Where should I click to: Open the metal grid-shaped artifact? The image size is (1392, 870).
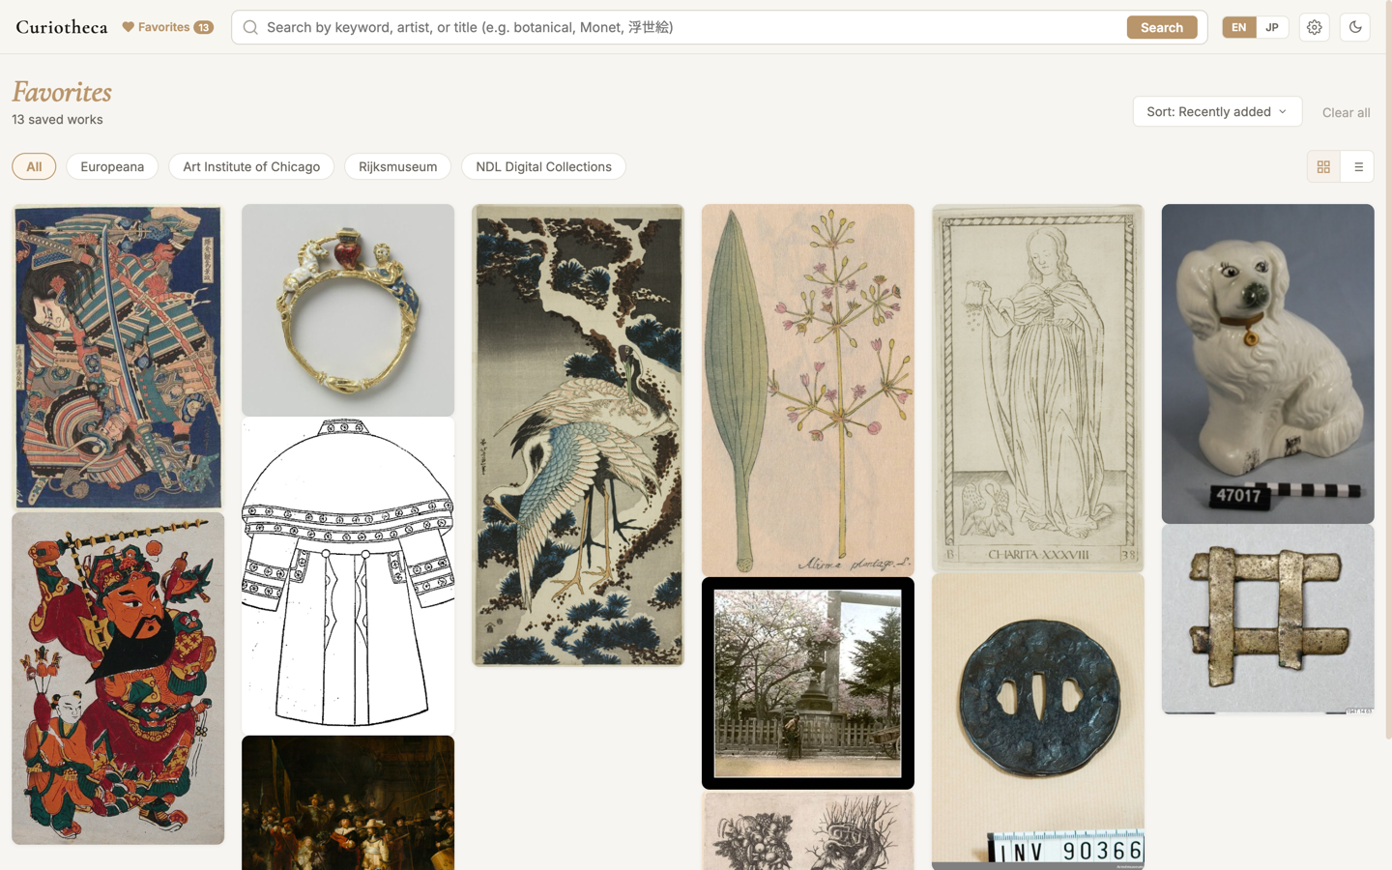(x=1268, y=620)
